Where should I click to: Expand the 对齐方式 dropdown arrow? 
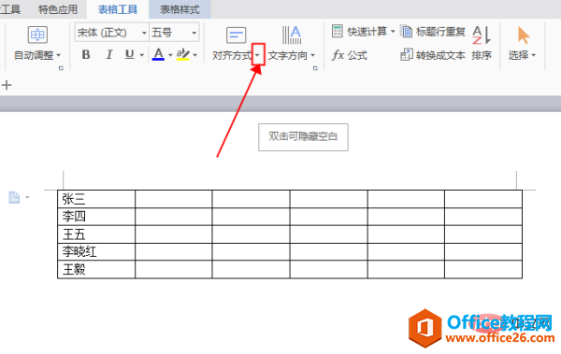coord(258,55)
